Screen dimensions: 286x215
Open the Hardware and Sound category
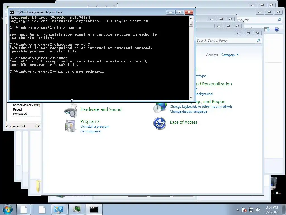coord(101,109)
